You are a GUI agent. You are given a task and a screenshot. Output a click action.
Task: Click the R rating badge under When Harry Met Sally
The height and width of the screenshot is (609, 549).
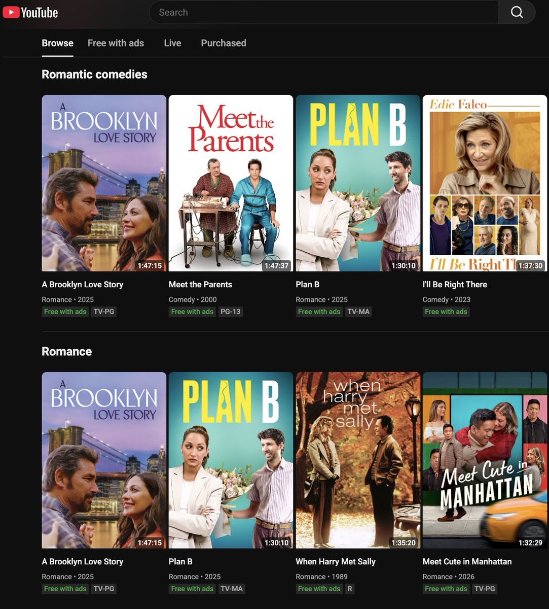(x=350, y=589)
